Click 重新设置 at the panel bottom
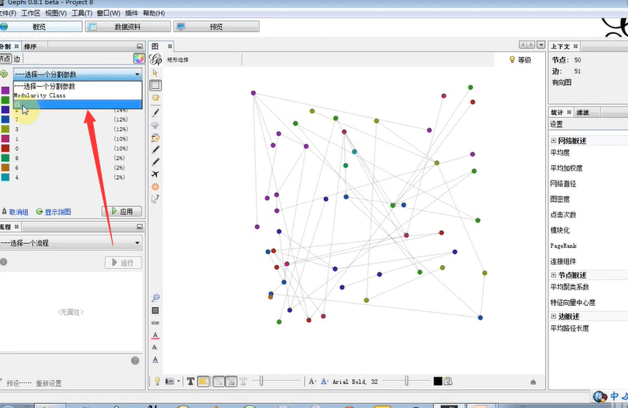 coord(48,383)
